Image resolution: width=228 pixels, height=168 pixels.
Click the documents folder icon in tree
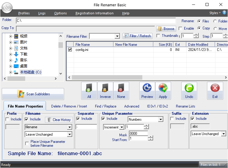tap(16, 48)
